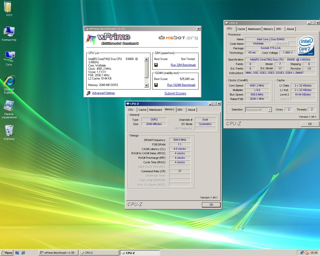Click the magnifier icon next to Advanced Settings

click(88, 93)
